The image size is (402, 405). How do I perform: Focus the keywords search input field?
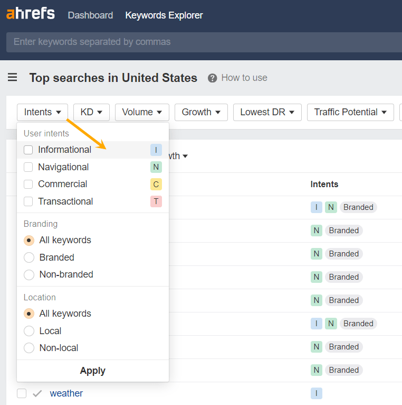coord(204,42)
